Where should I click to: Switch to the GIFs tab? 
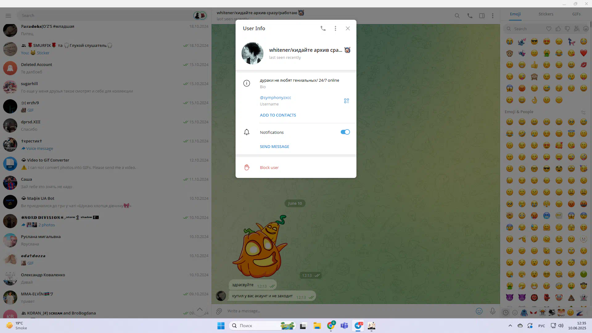576,14
